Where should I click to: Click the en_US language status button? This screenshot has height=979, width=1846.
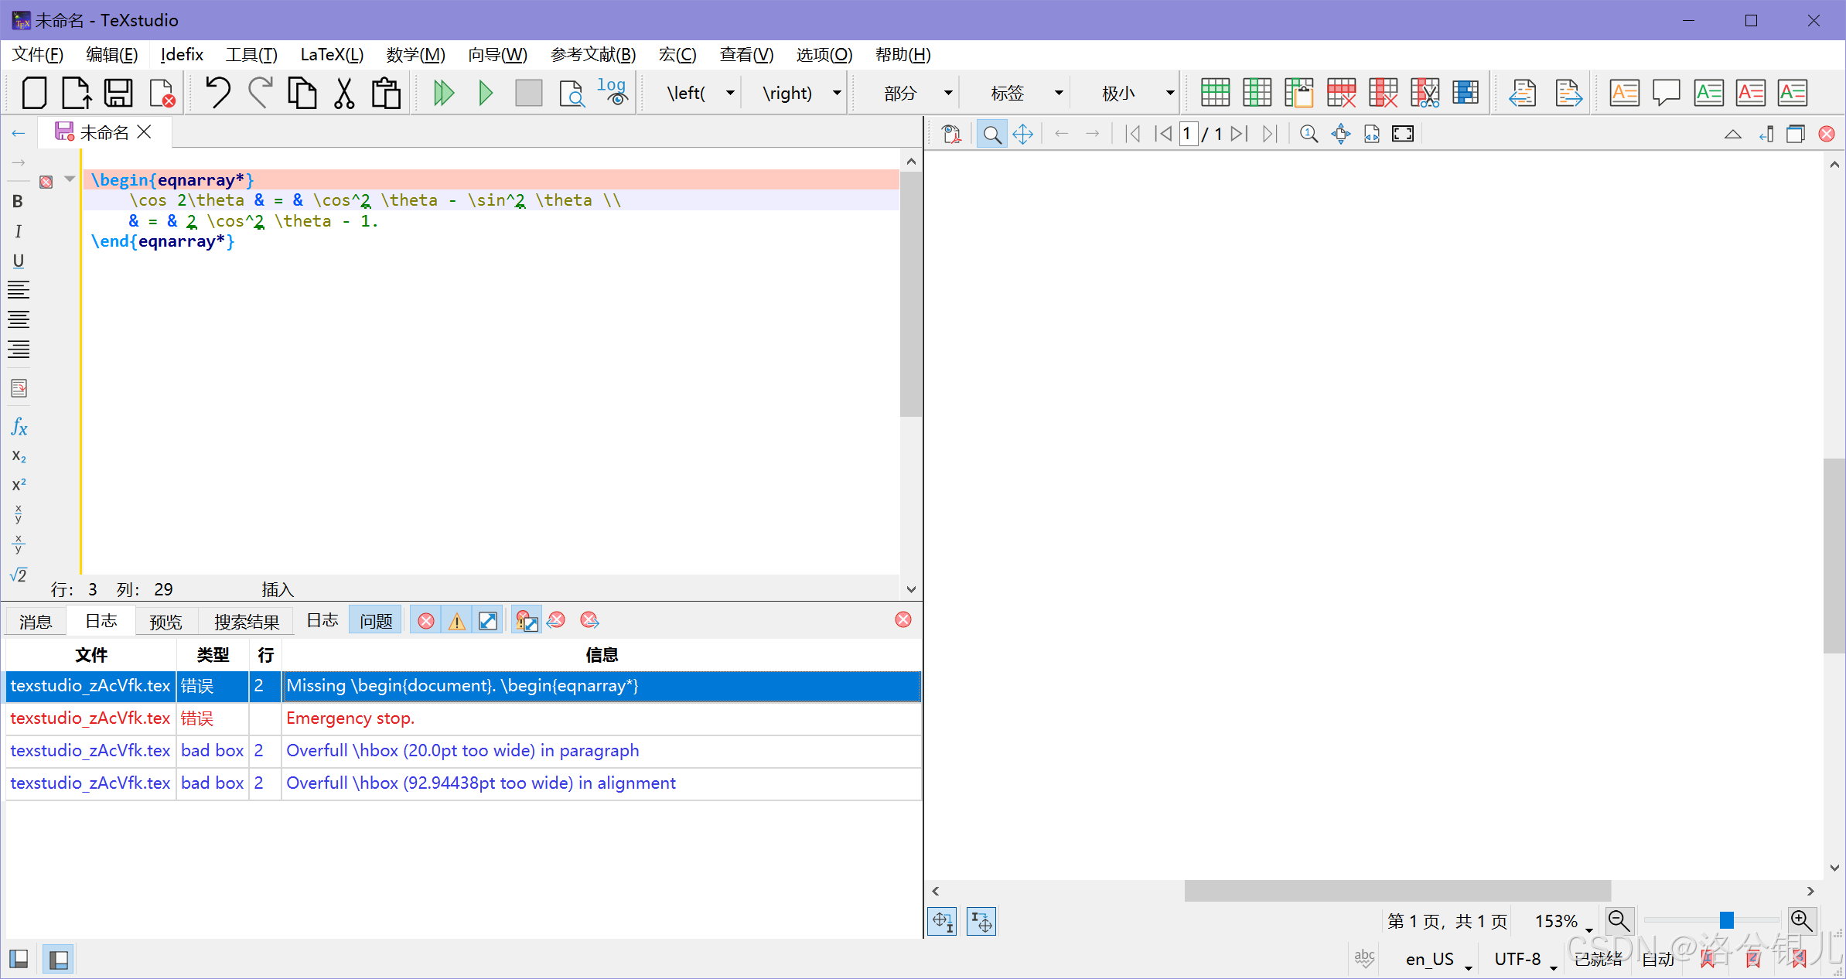1429,959
